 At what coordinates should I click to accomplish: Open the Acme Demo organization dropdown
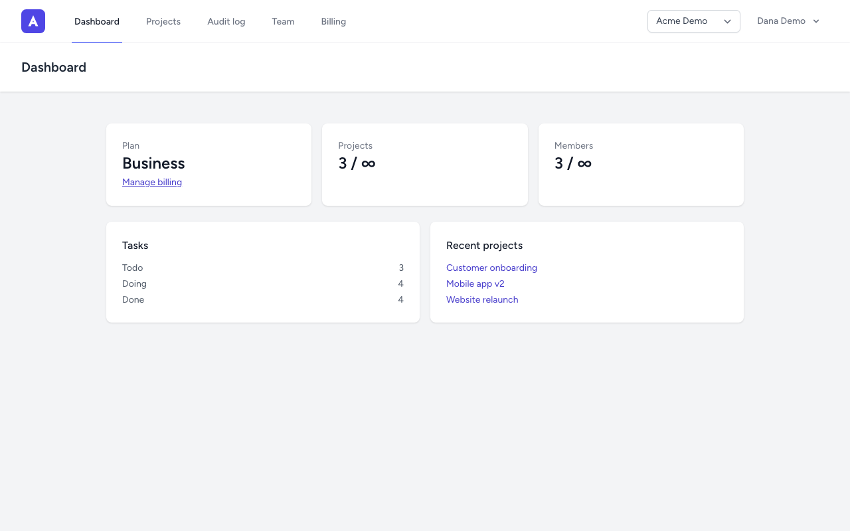coord(694,21)
